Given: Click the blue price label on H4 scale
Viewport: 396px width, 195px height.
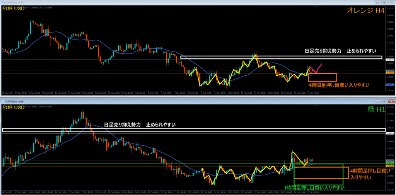Looking at the screenshot, I should [x=391, y=85].
